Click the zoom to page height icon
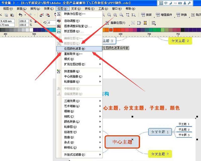The width and height of the screenshot is (201, 161). point(134,15)
